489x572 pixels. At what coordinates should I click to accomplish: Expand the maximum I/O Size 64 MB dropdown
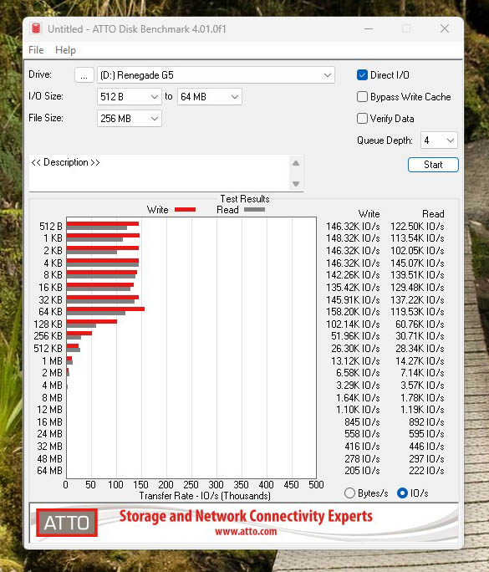click(210, 97)
